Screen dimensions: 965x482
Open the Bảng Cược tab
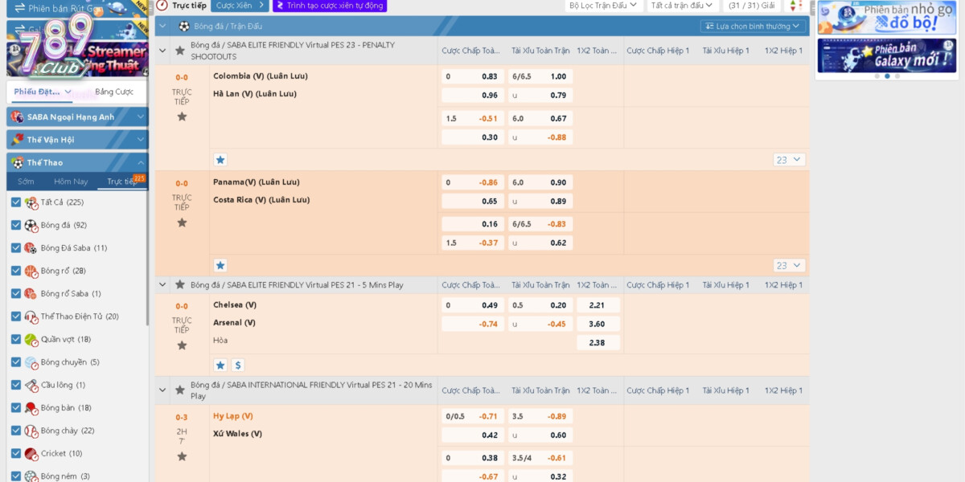114,92
